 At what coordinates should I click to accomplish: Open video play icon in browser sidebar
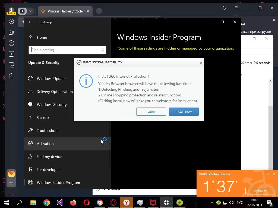[11, 43]
